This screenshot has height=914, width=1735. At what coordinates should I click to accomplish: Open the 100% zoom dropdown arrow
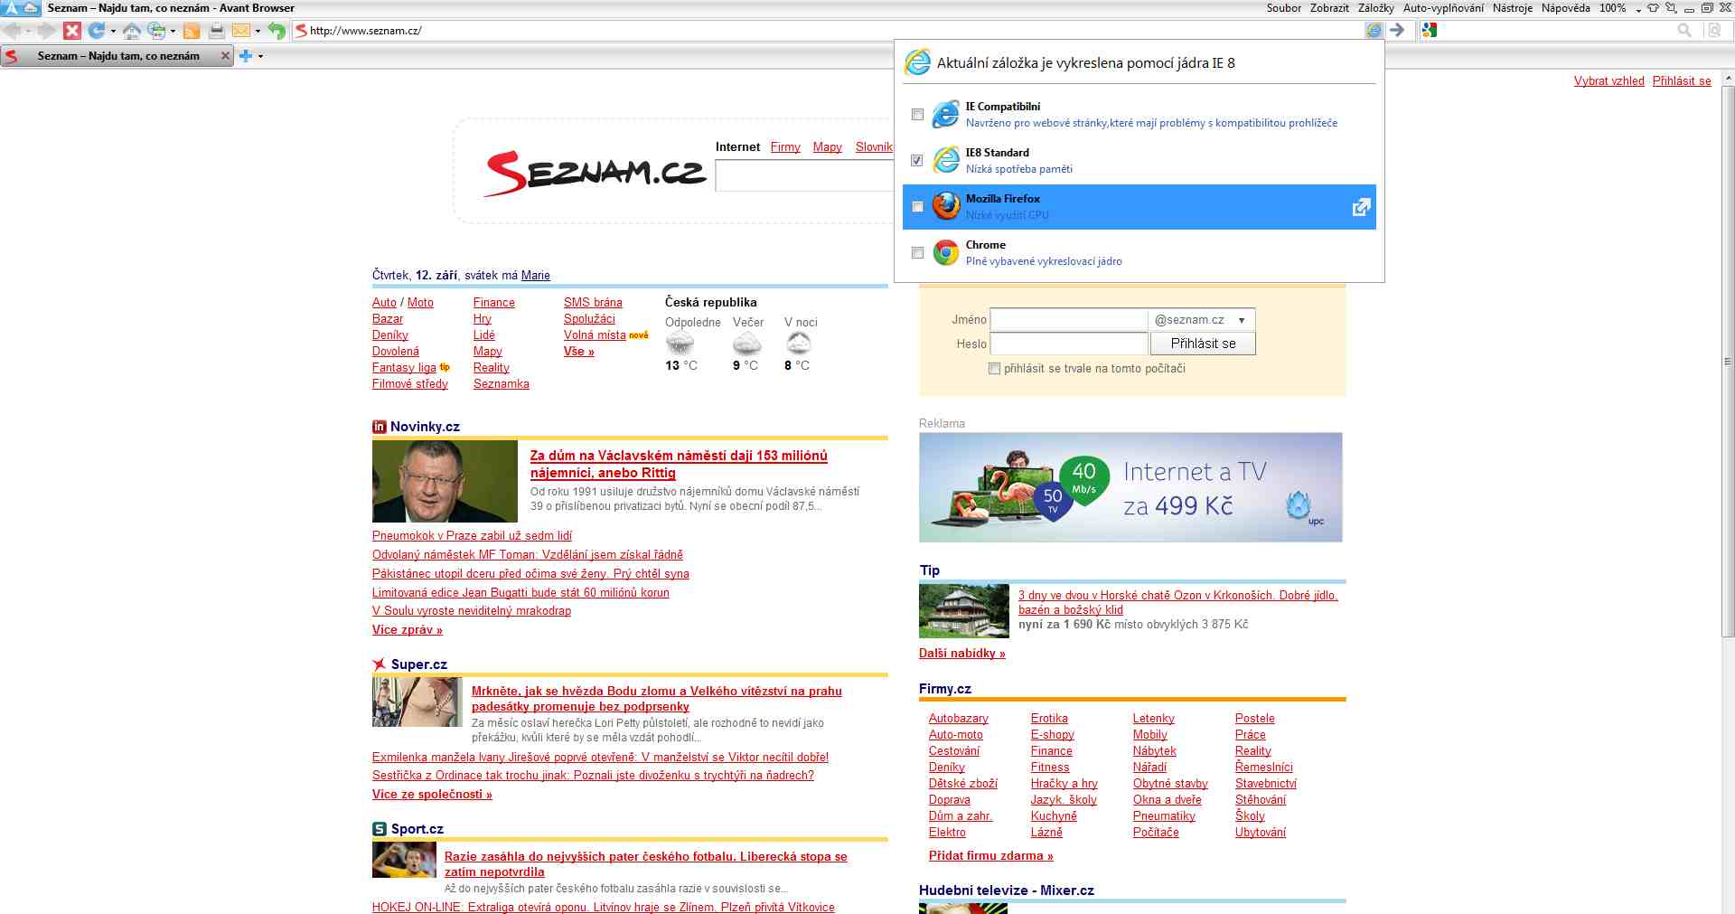tap(1637, 9)
